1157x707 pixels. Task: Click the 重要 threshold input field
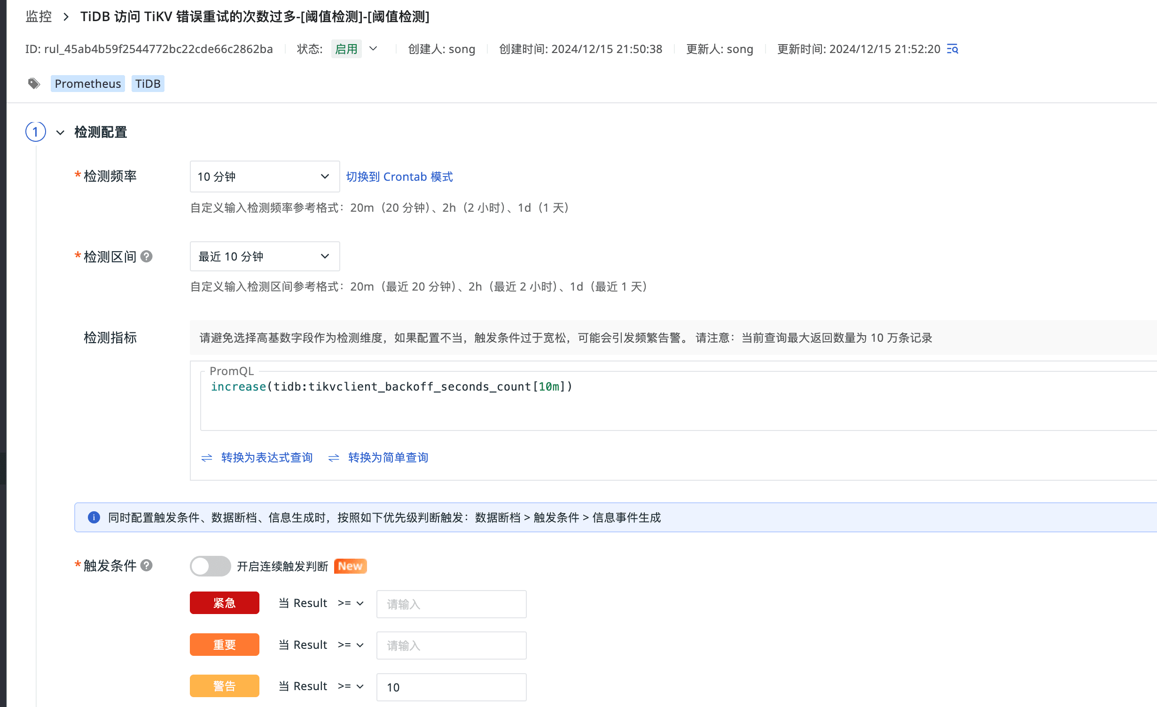(451, 646)
